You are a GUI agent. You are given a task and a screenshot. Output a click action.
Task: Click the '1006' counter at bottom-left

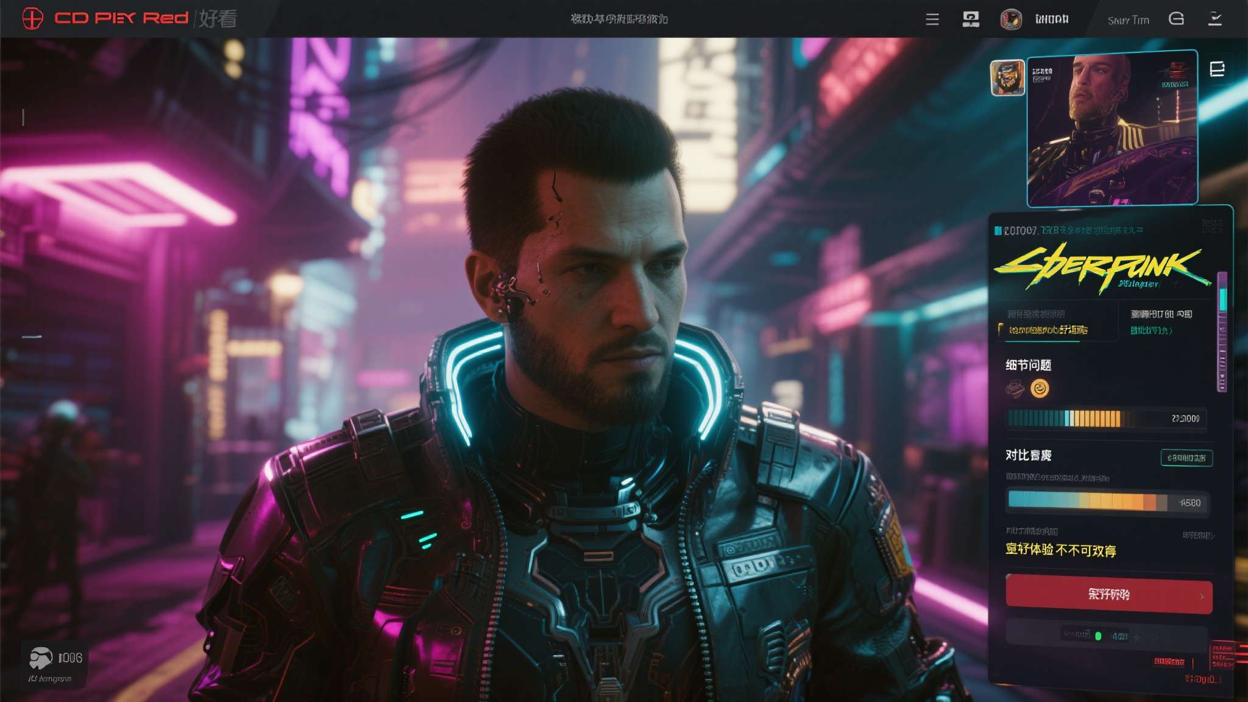70,658
